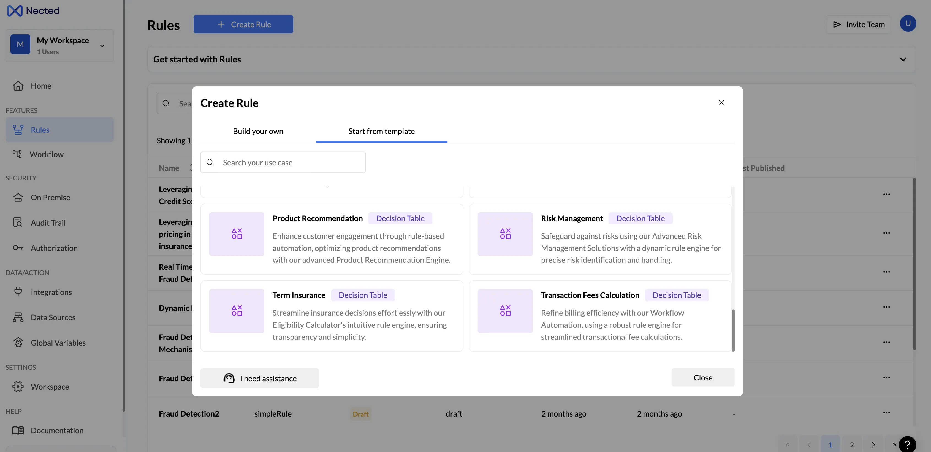
Task: Select the Start from template tab
Action: pyautogui.click(x=381, y=132)
